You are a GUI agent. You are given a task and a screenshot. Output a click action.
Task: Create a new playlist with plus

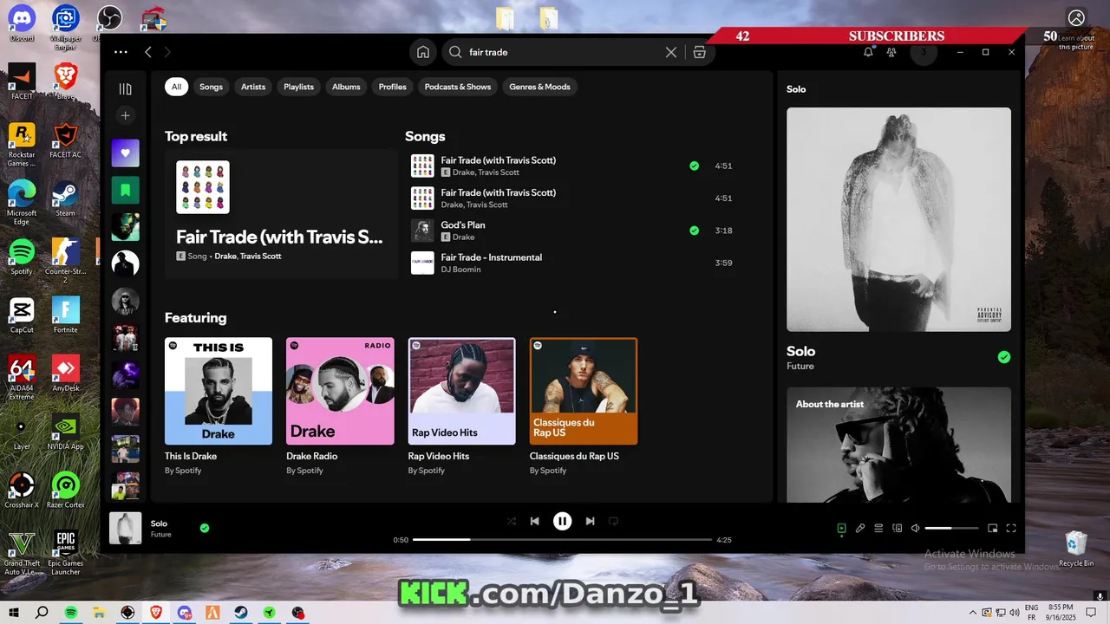(x=125, y=115)
